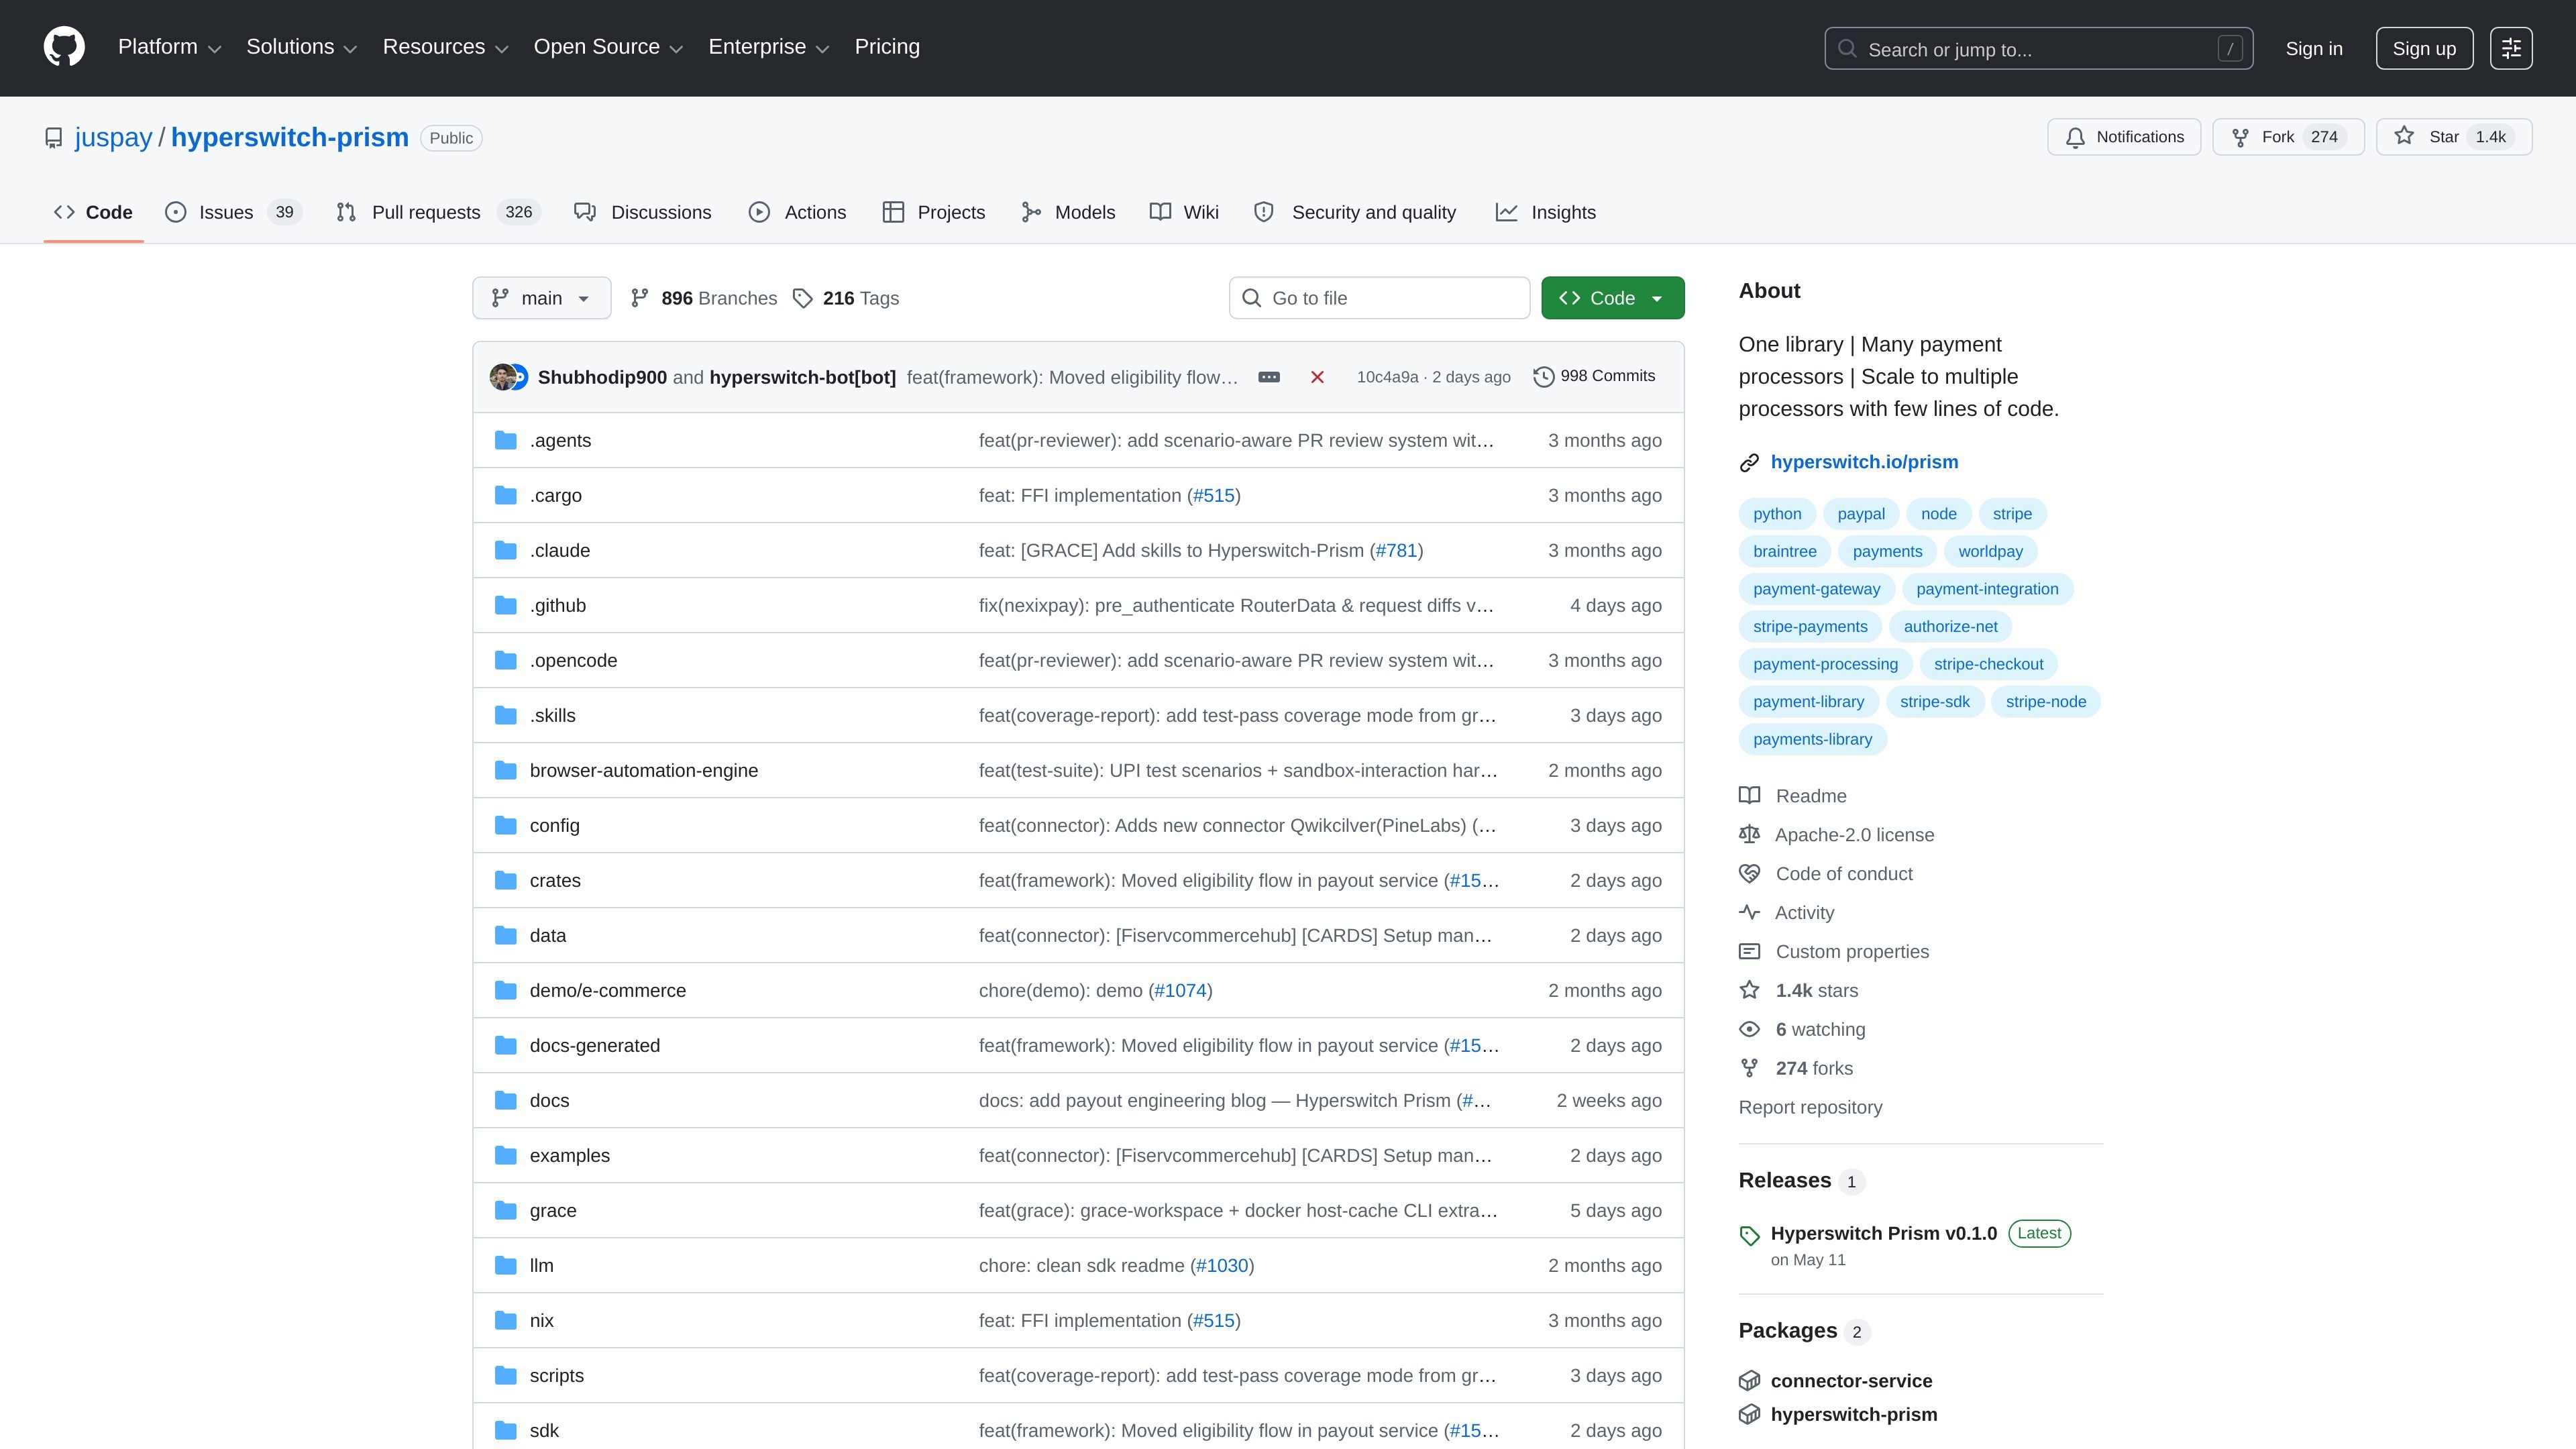2576x1449 pixels.
Task: Click the stars icon in About section
Action: coord(1749,990)
